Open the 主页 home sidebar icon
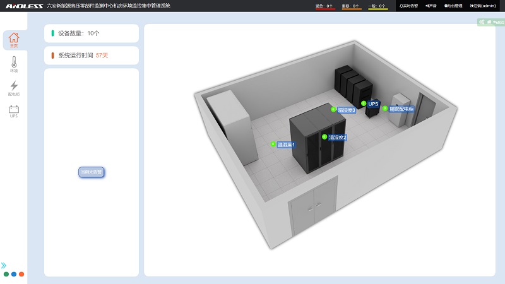This screenshot has height=284, width=505. [13, 40]
